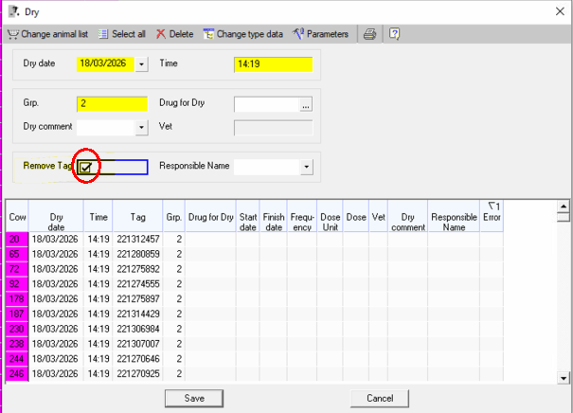This screenshot has width=573, height=413.
Task: Click the printer icon
Action: [369, 34]
